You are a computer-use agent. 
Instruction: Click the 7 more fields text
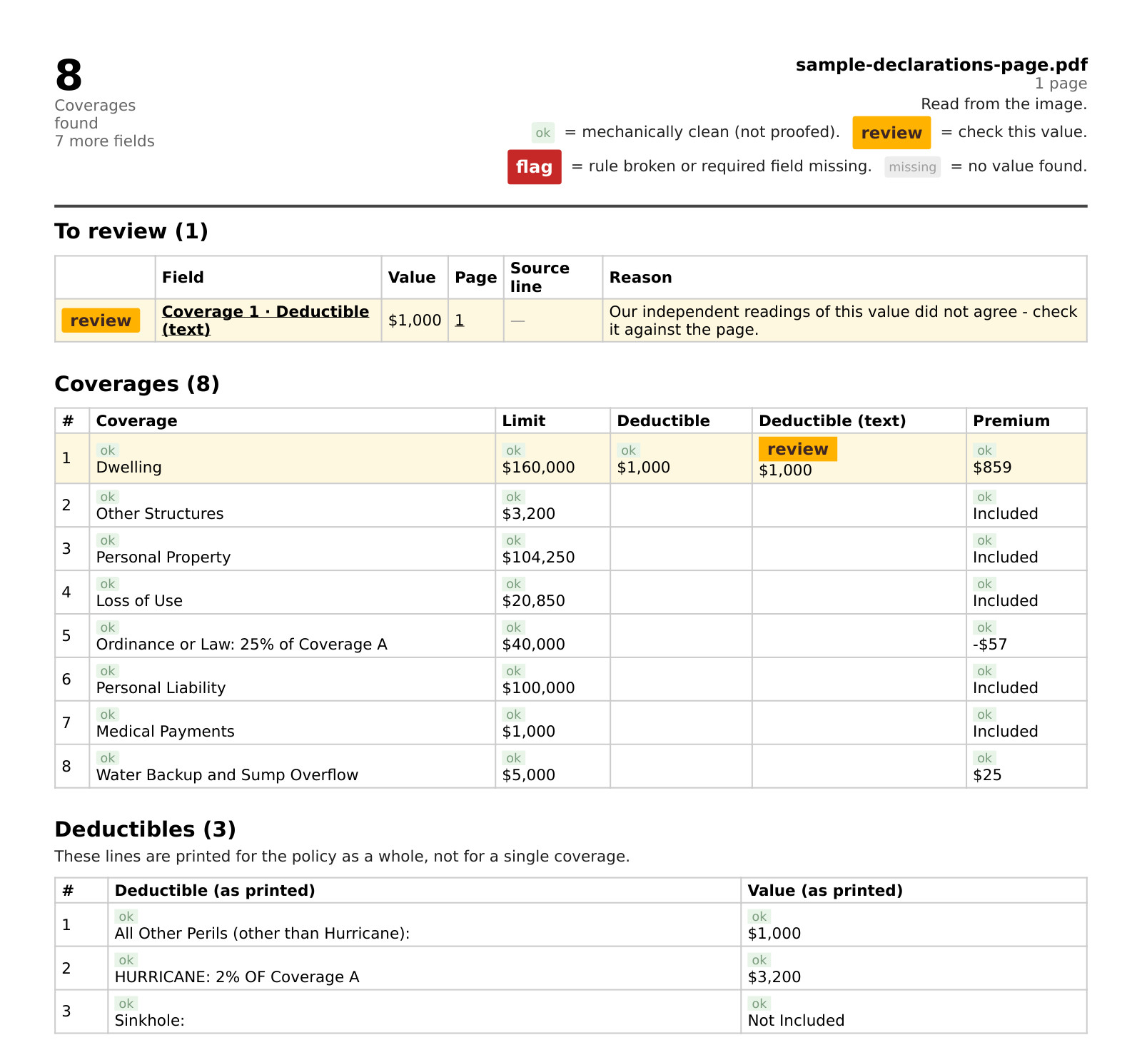coord(105,141)
